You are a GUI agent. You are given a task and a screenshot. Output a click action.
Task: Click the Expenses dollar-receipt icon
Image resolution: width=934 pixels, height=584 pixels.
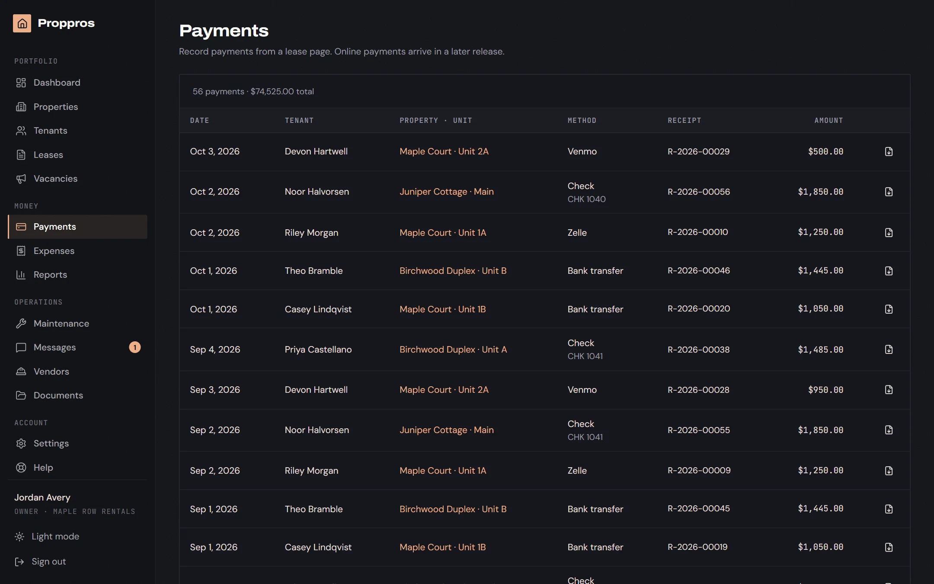[21, 251]
